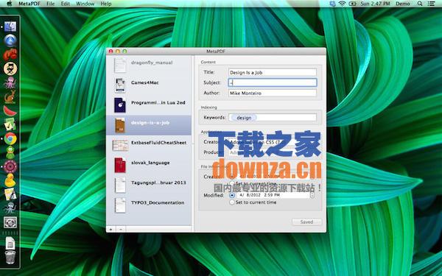Image resolution: width=442 pixels, height=276 pixels.
Task: Open the Wi-Fi status menu
Action: (343, 4)
